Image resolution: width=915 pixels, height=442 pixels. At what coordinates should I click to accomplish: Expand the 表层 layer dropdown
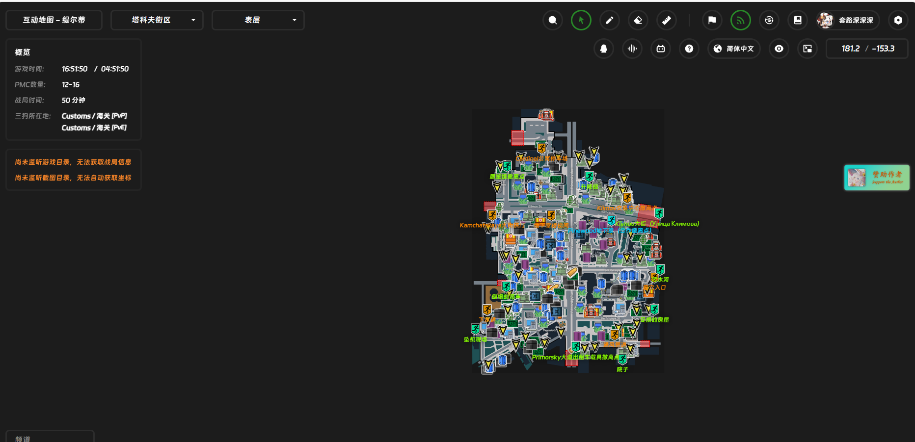(258, 20)
